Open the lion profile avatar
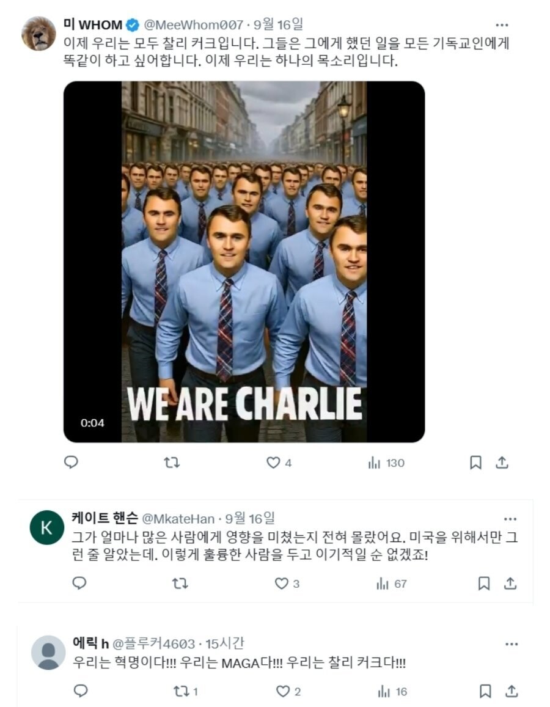This screenshot has width=550, height=707. click(38, 34)
